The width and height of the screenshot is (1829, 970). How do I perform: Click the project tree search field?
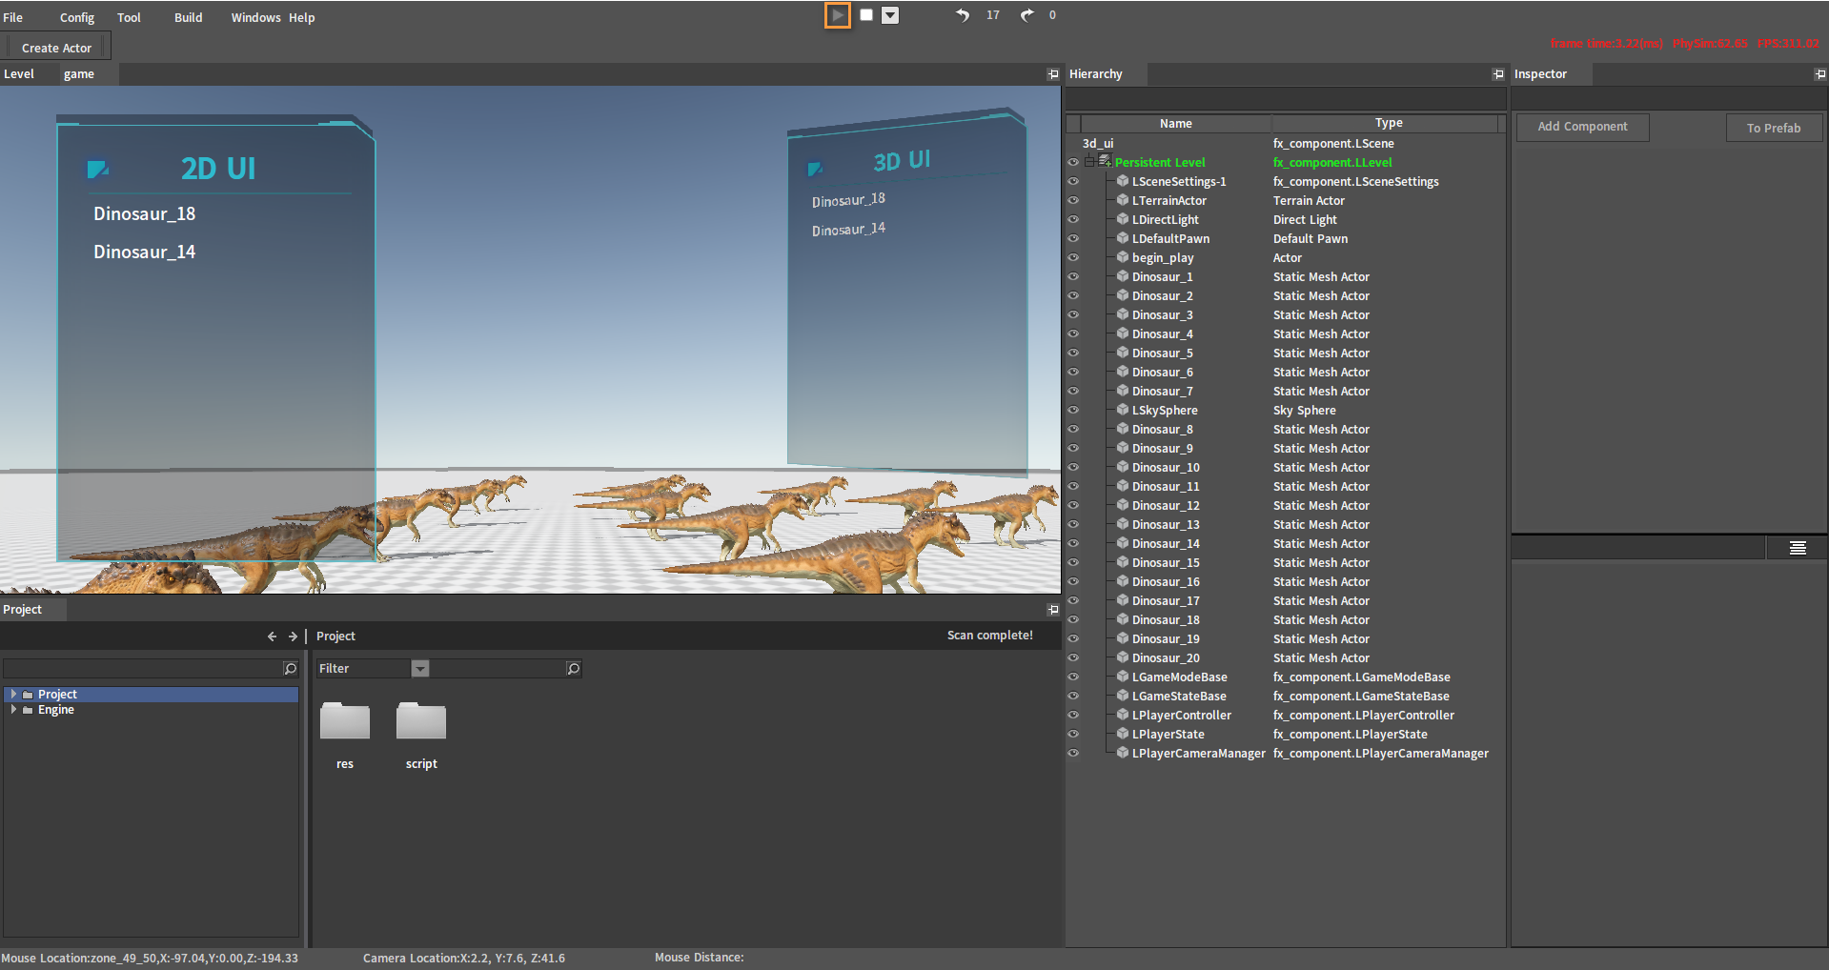coord(143,669)
